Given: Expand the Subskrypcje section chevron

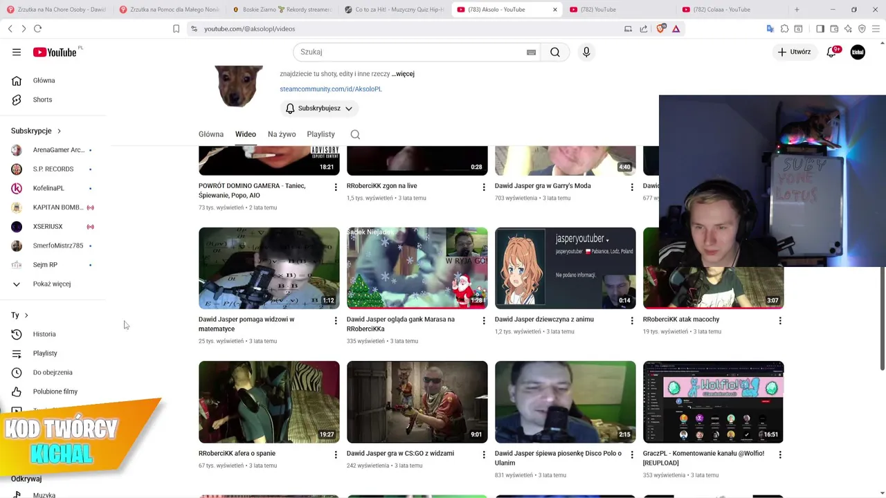Looking at the screenshot, I should tap(59, 131).
